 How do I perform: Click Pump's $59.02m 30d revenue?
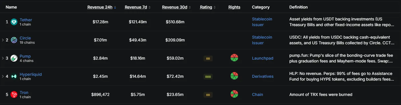[x=175, y=58]
